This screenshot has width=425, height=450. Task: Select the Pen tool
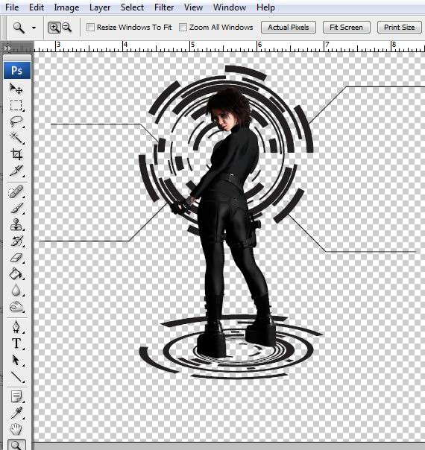[x=16, y=327]
